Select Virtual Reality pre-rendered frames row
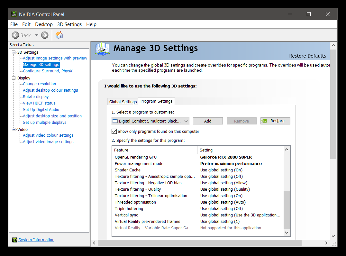 198,221
